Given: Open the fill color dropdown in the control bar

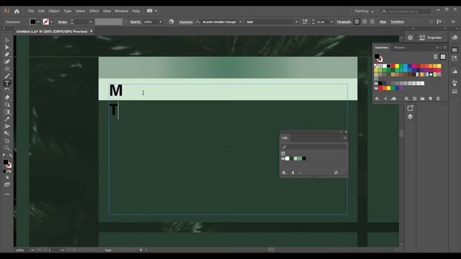Looking at the screenshot, I should coord(38,22).
